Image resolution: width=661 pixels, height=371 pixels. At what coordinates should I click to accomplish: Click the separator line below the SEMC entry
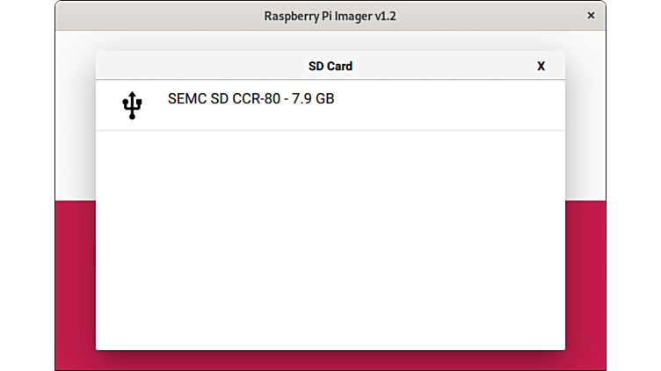point(330,131)
